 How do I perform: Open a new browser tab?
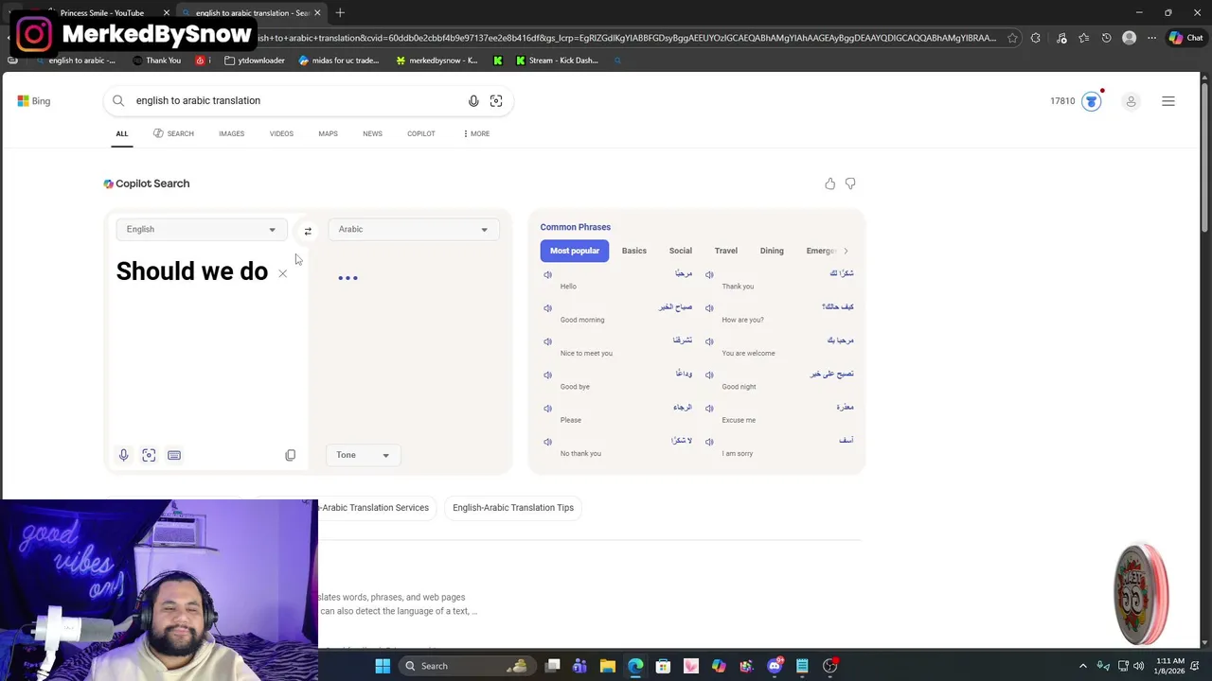click(340, 12)
